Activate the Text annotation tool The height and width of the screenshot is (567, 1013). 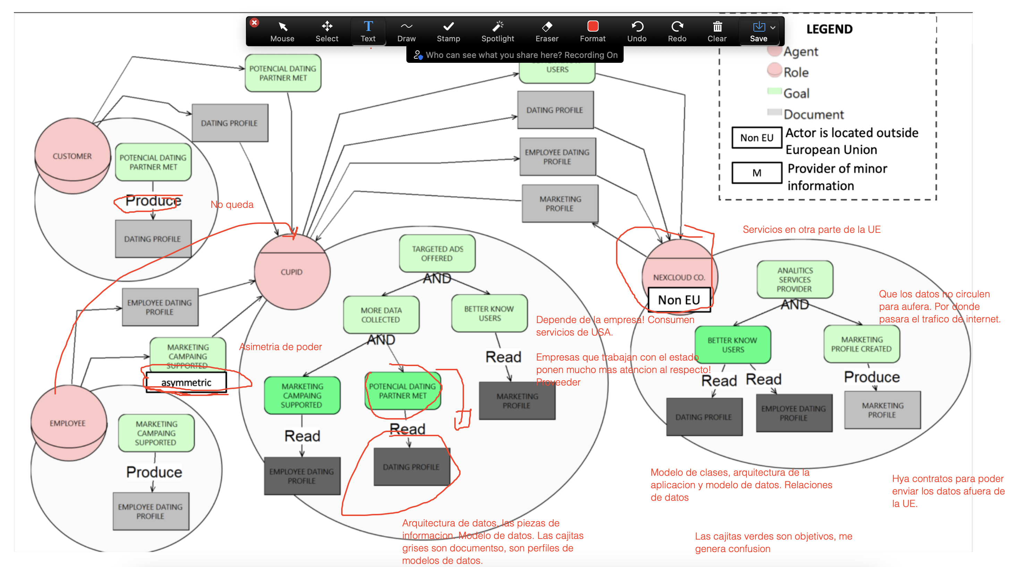coord(368,32)
